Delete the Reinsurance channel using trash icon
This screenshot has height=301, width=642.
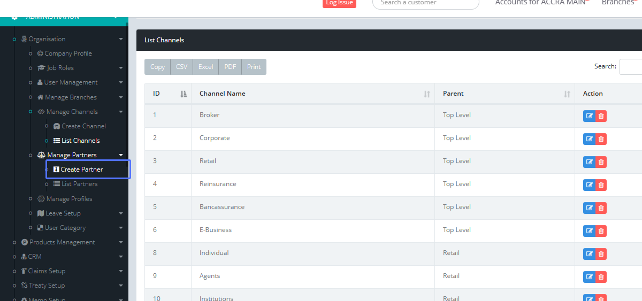[601, 185]
